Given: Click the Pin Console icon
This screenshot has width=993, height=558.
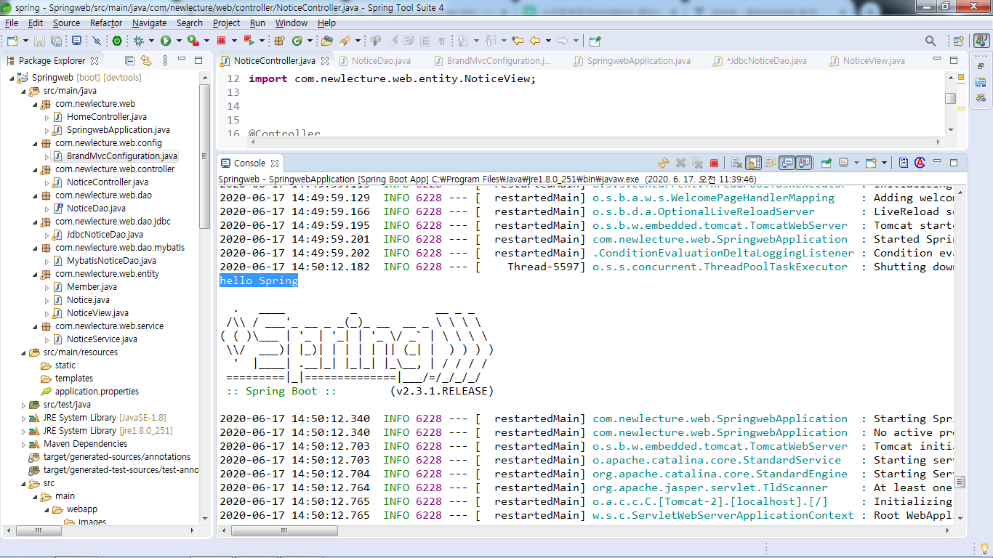Looking at the screenshot, I should [x=827, y=163].
